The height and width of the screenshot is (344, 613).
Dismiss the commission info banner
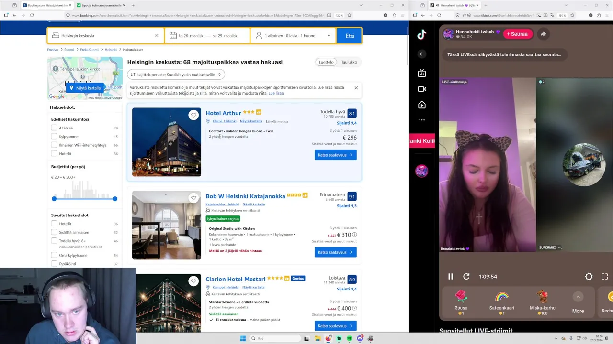(356, 88)
